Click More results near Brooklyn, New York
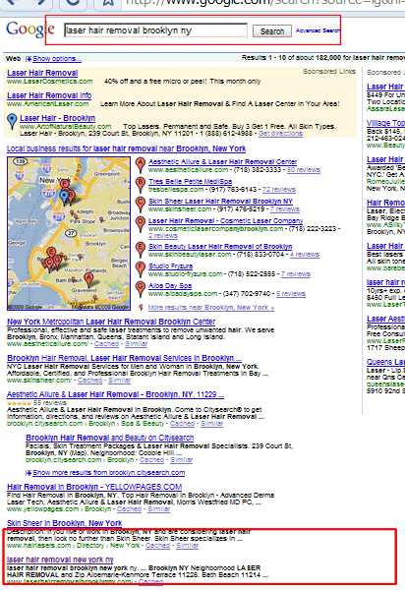The image size is (405, 590). click(211, 308)
